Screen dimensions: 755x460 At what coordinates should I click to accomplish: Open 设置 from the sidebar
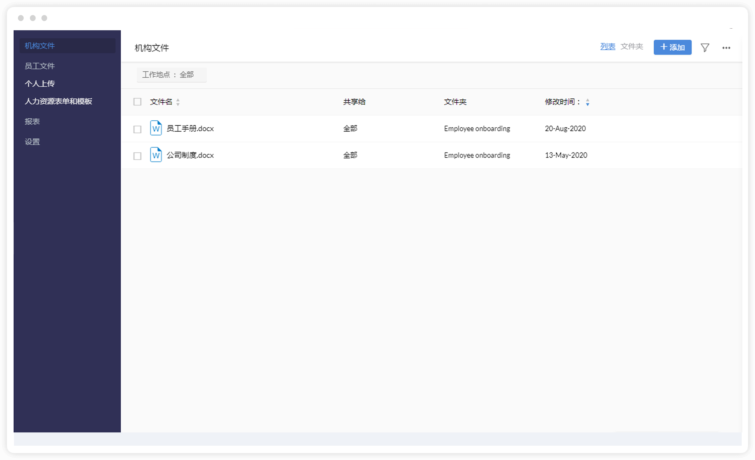click(32, 142)
